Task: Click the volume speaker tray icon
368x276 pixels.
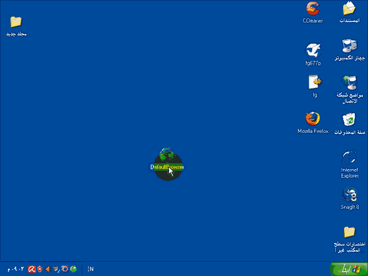Action: 48,269
